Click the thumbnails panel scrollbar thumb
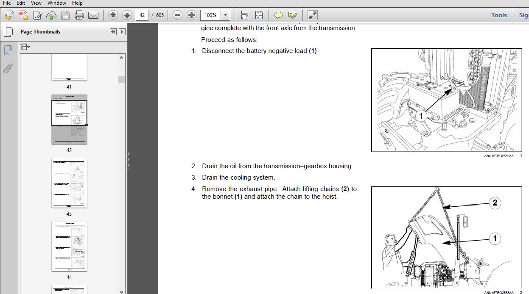 (121, 80)
